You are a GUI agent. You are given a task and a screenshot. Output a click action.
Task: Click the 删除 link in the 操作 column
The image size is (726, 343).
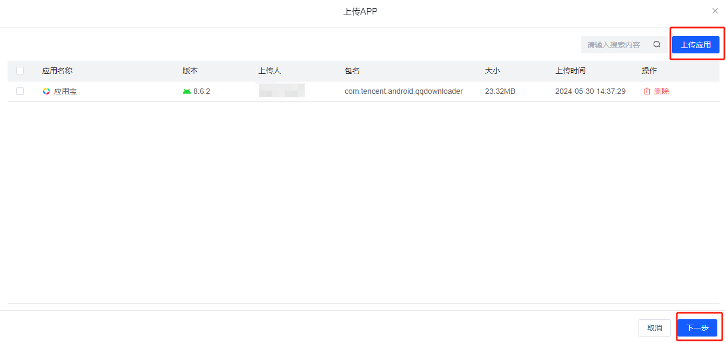(661, 92)
